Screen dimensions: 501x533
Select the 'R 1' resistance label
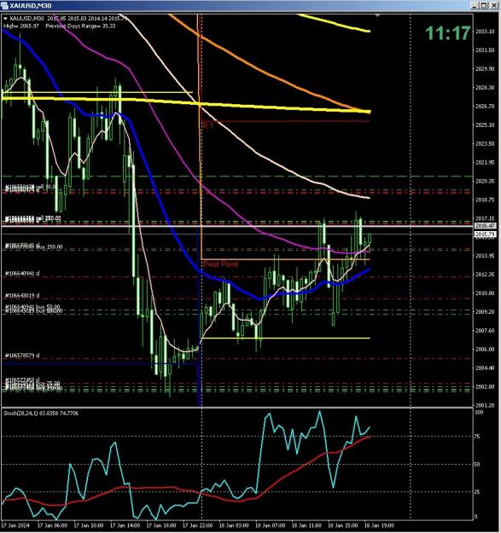pos(208,125)
